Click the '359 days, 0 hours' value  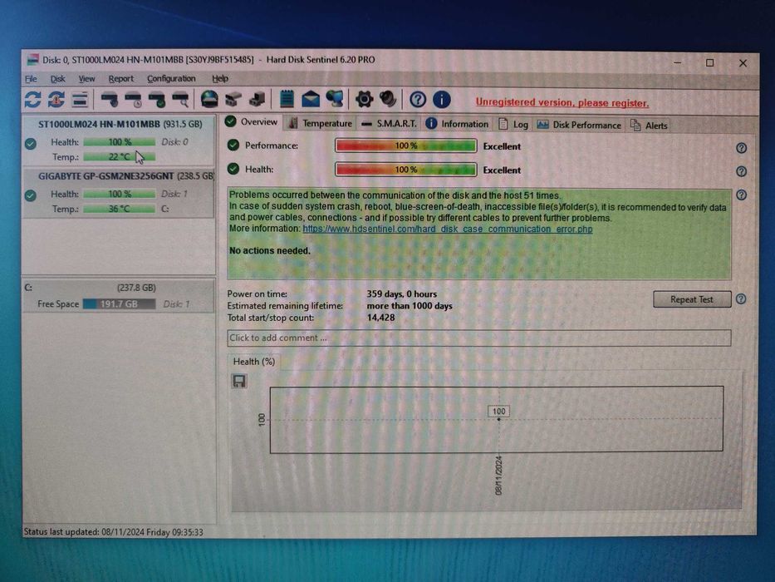click(402, 294)
